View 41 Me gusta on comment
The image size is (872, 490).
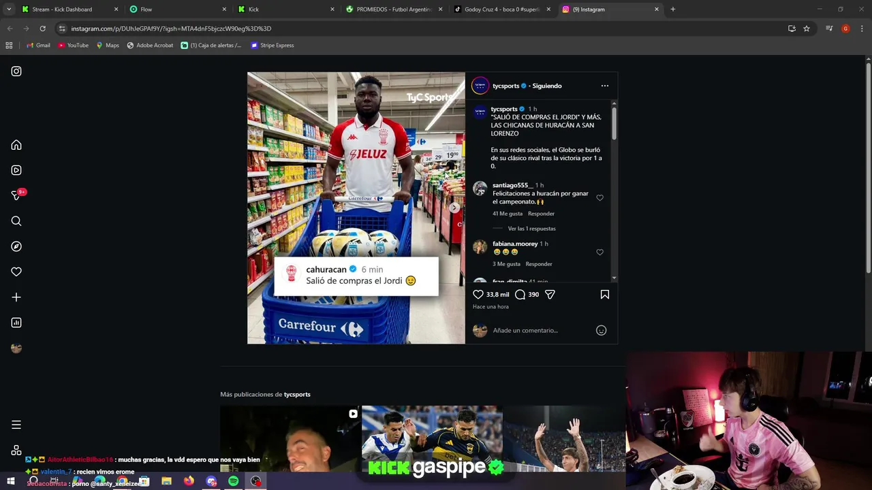pos(508,214)
